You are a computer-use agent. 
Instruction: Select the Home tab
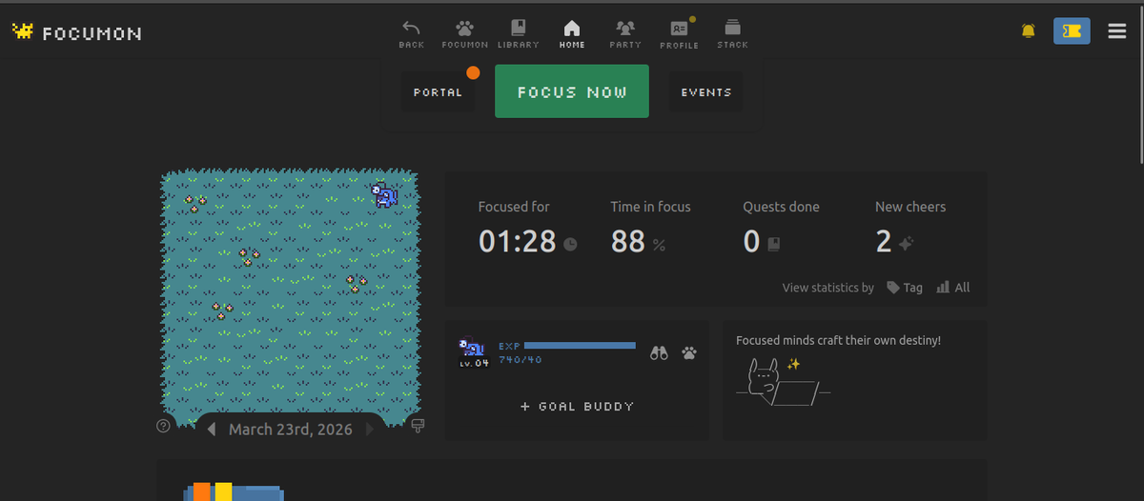point(572,33)
